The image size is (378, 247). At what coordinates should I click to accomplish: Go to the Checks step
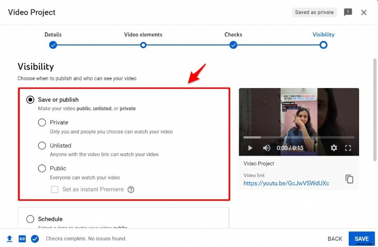pos(233,45)
